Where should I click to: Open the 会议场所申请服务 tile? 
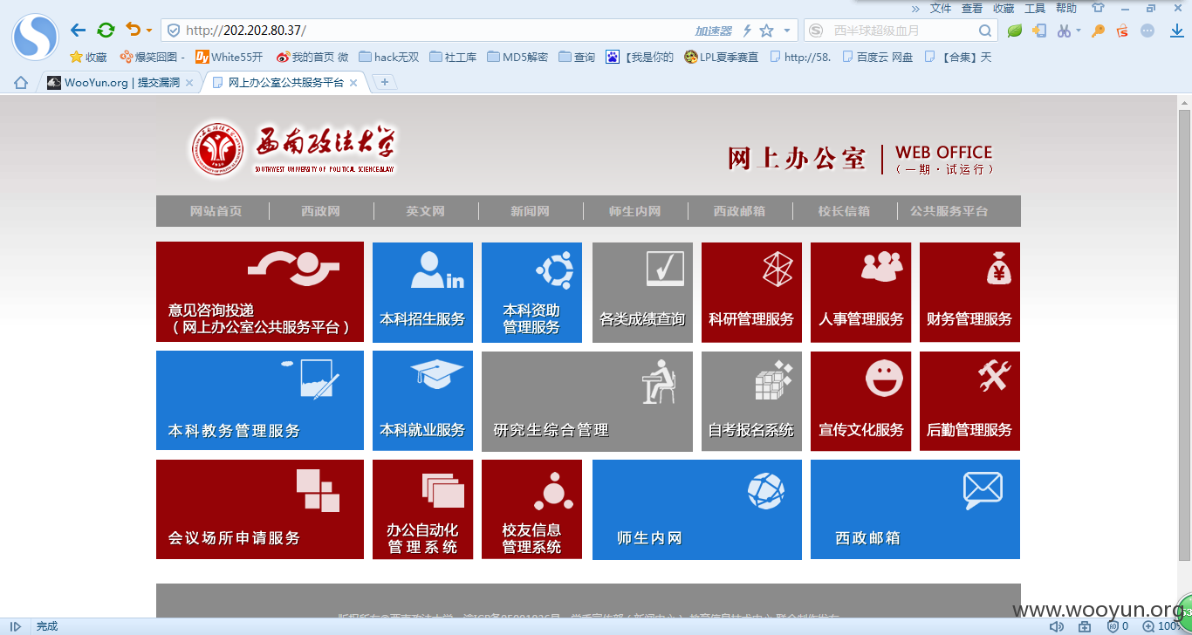point(260,509)
